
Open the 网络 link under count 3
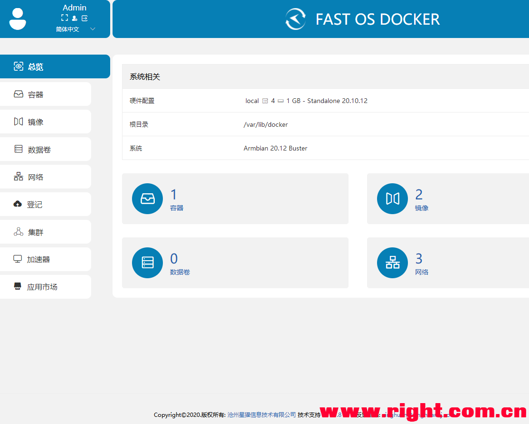421,272
